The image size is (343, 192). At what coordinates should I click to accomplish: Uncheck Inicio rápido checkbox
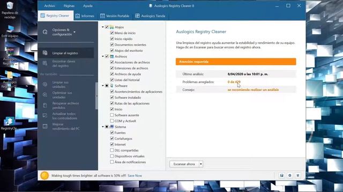point(112,39)
